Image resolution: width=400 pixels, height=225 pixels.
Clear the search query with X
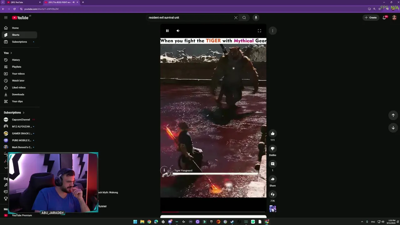236,17
